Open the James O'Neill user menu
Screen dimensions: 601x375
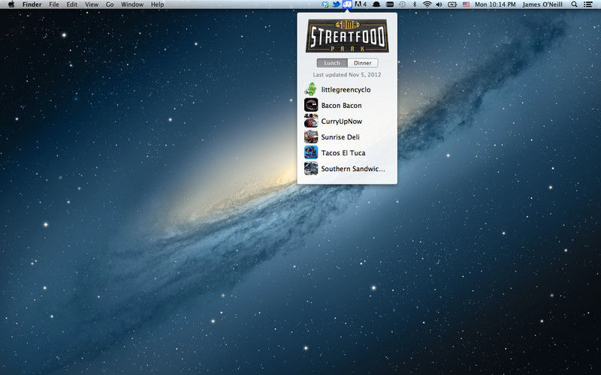click(542, 4)
